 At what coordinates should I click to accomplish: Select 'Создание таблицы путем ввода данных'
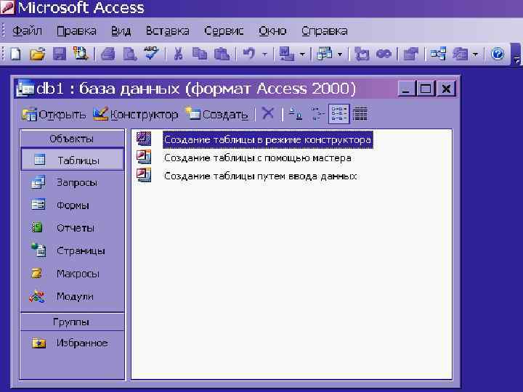tap(261, 176)
